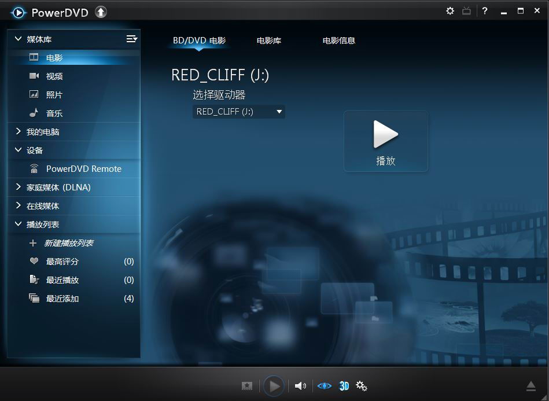Click the RED_CLIFF (J:) disc title
The height and width of the screenshot is (401, 549).
pyautogui.click(x=220, y=75)
